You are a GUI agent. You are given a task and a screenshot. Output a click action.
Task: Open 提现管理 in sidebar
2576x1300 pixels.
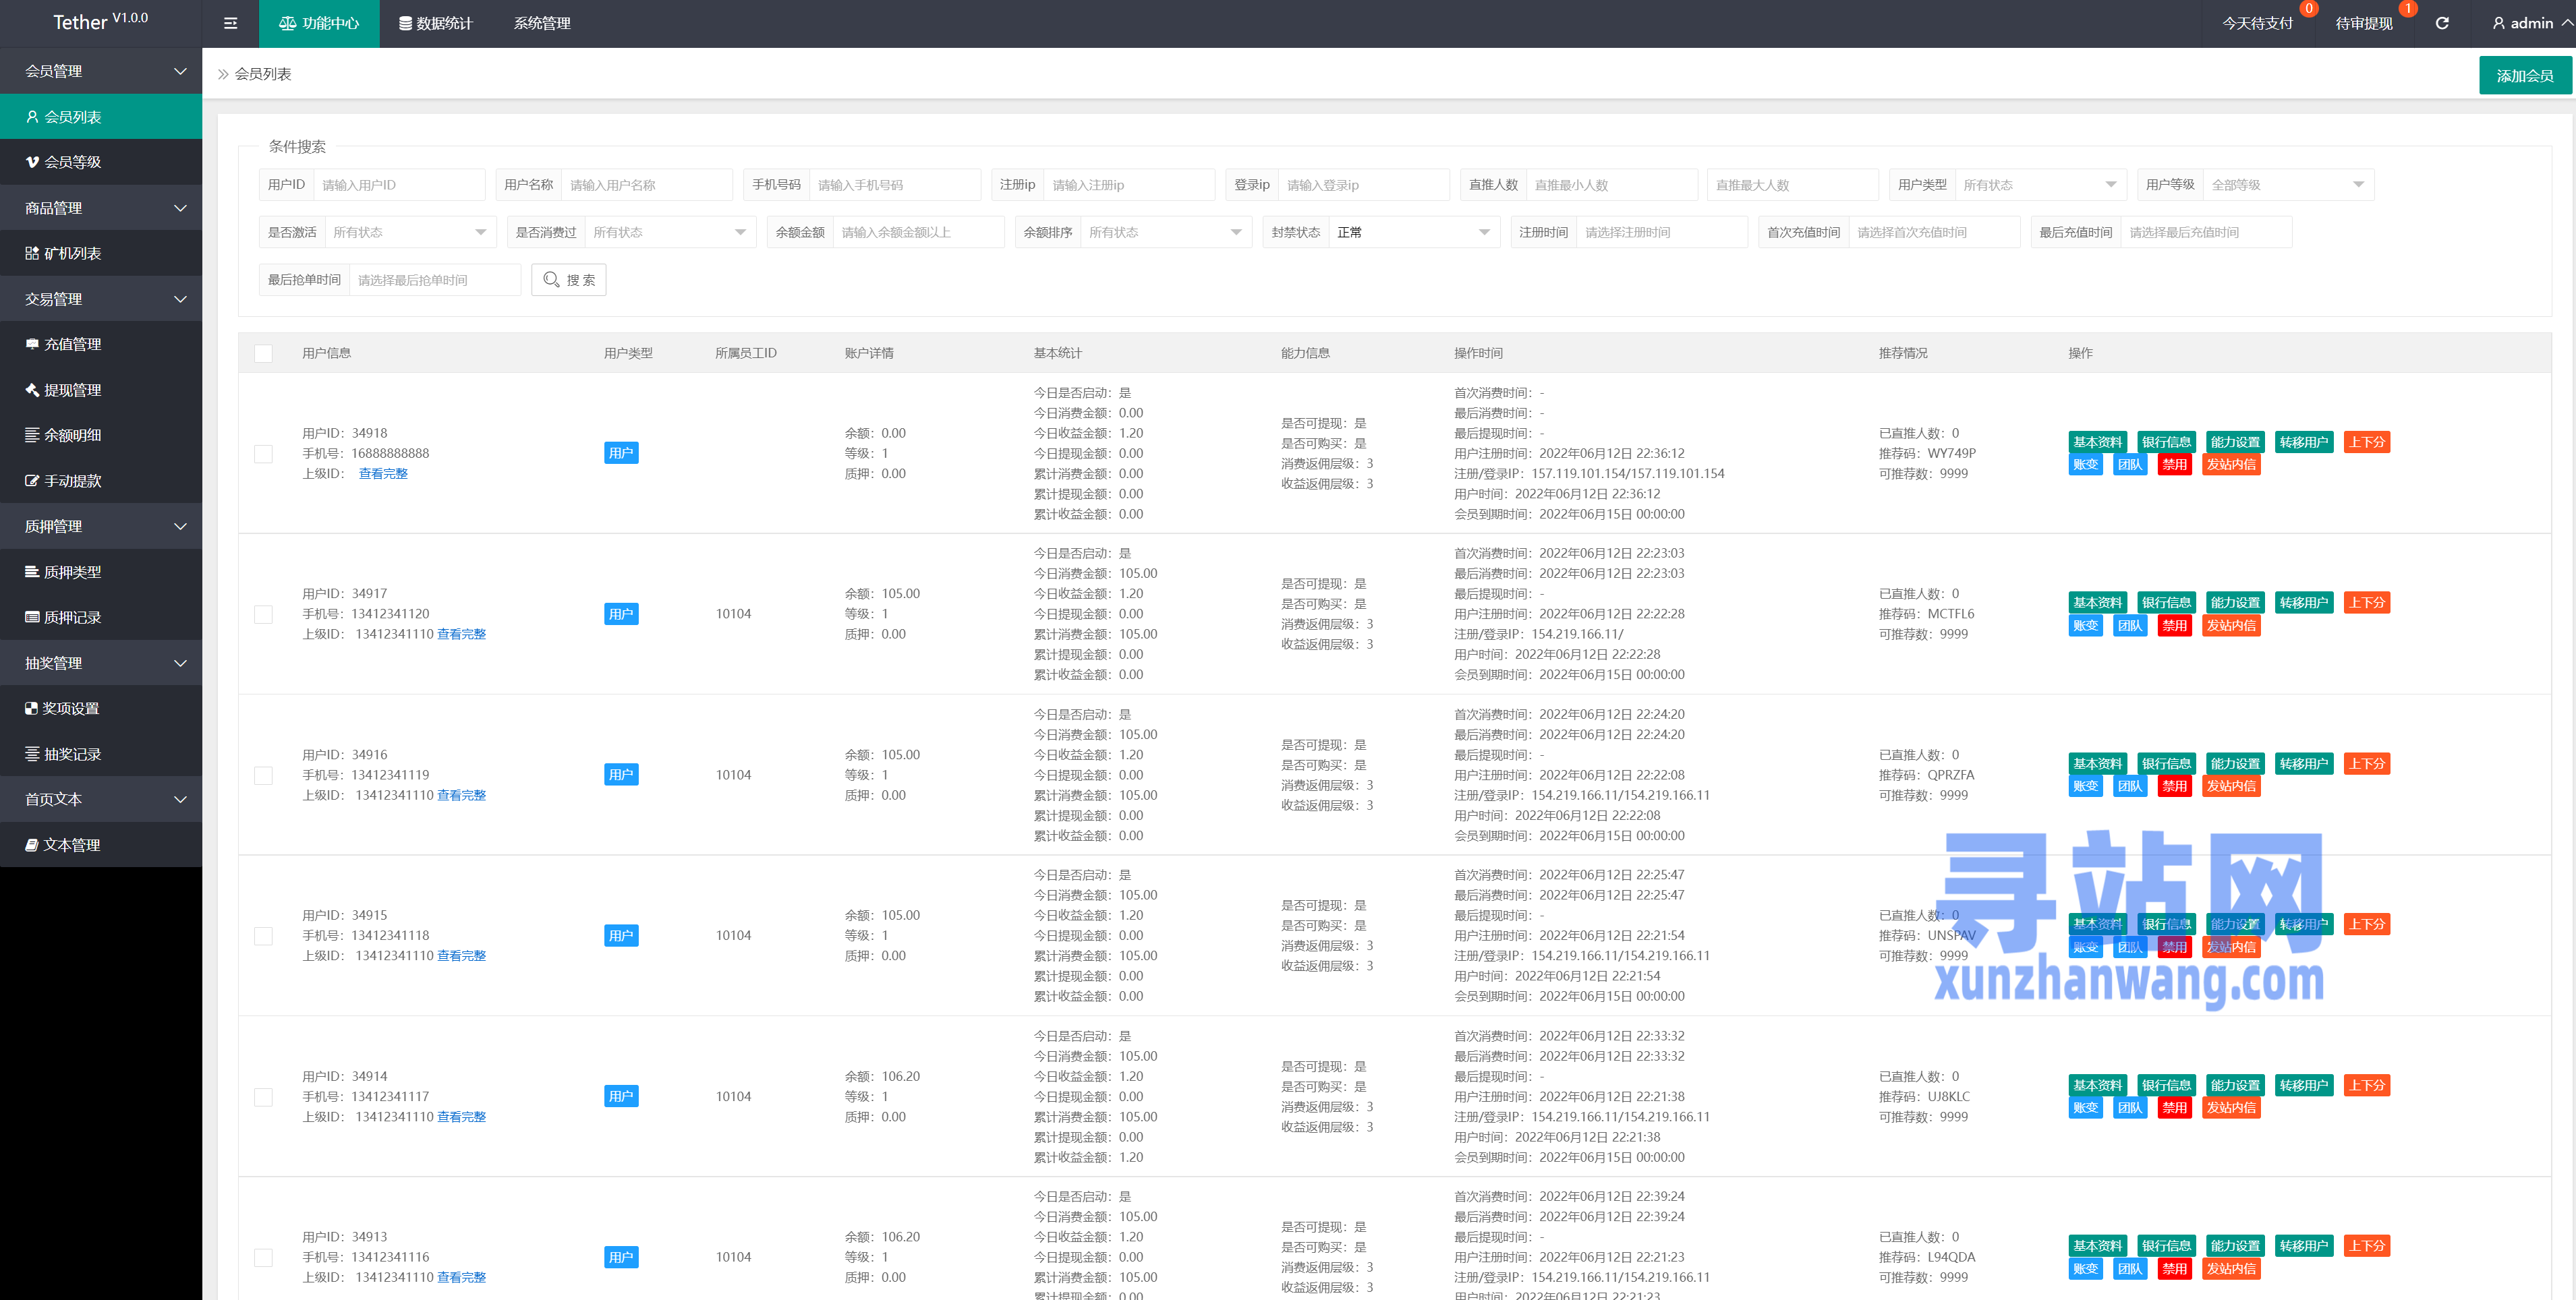101,390
